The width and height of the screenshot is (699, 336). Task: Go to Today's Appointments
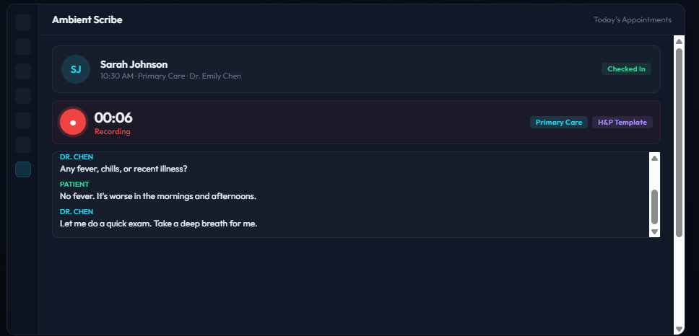tap(632, 20)
